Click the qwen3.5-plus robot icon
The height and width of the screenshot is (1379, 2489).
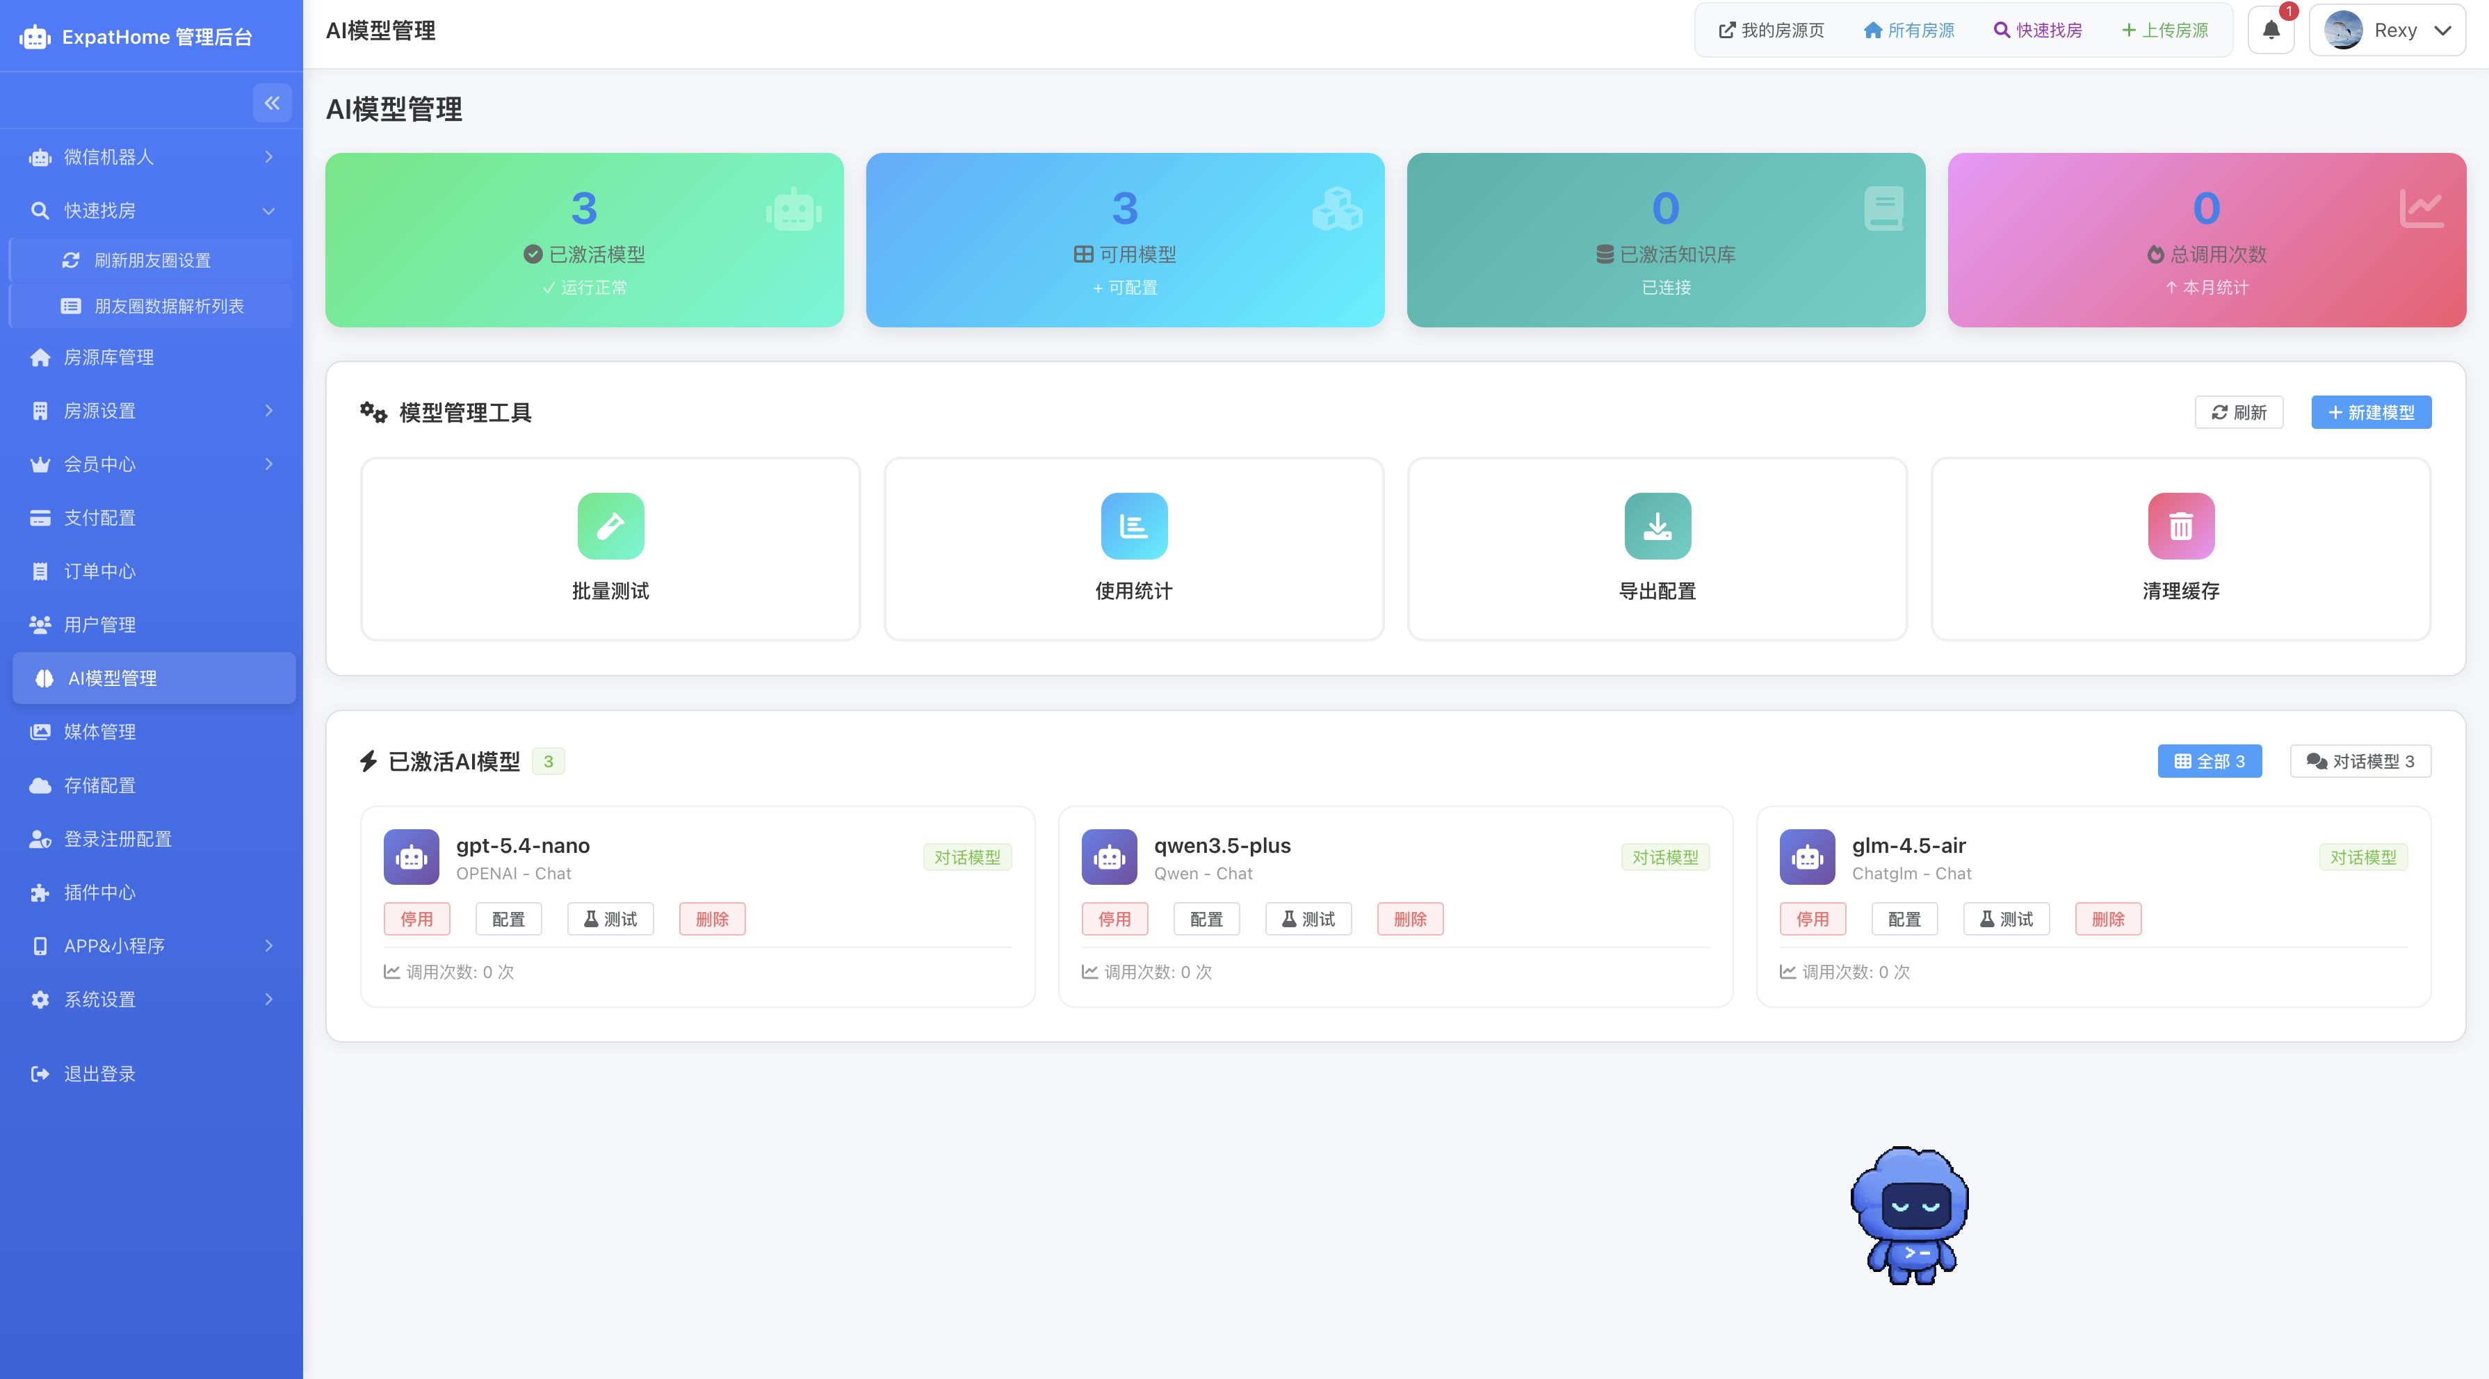(1109, 856)
